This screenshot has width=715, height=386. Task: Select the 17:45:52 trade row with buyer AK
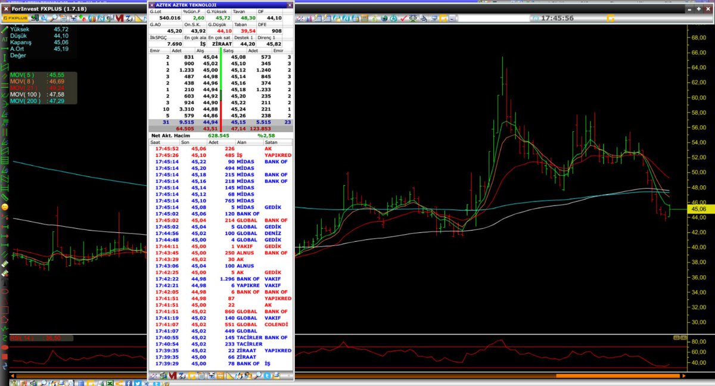(x=221, y=149)
